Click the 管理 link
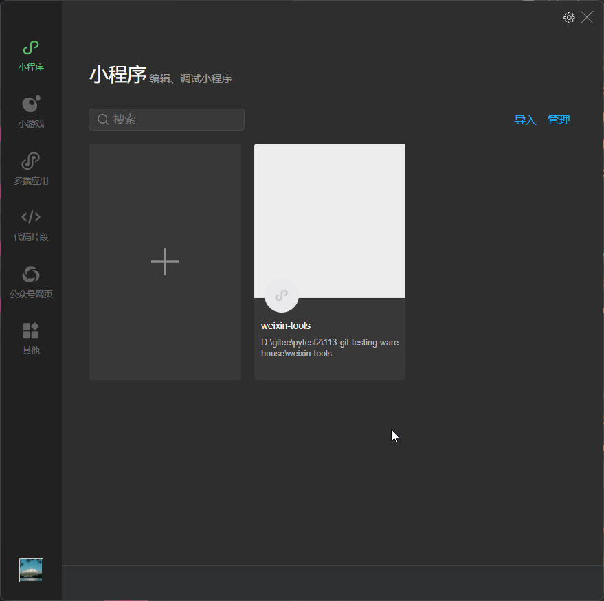Viewport: 604px width, 601px height. (x=559, y=120)
